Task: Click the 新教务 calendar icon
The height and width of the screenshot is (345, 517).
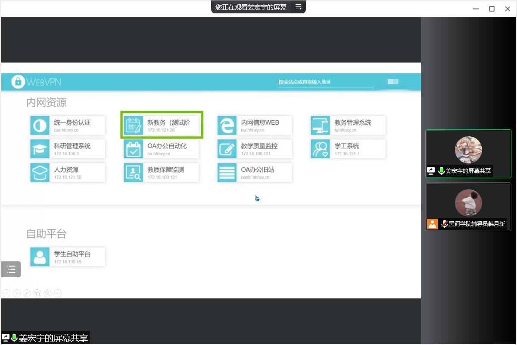Action: [x=133, y=125]
